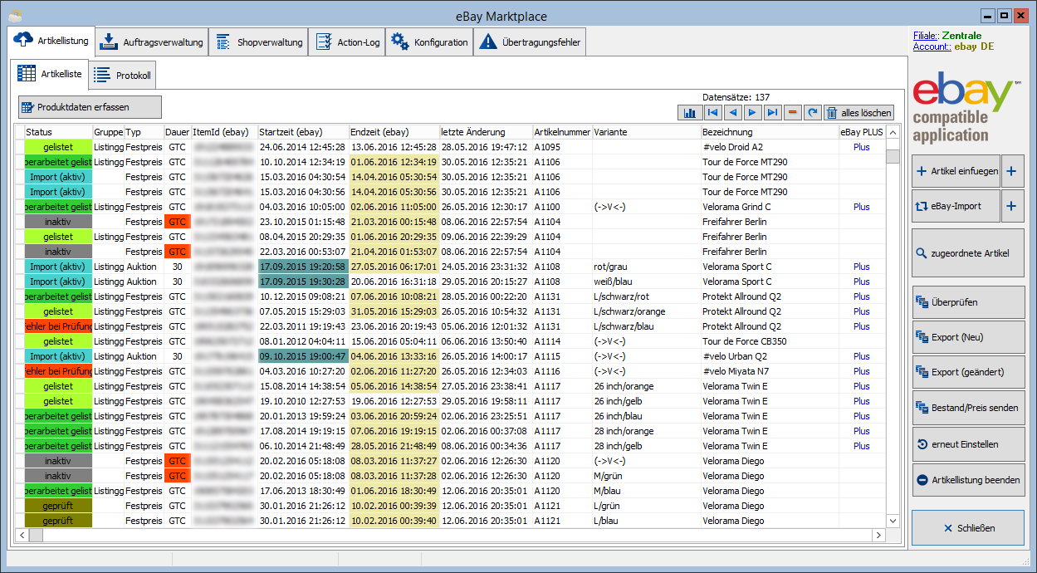The width and height of the screenshot is (1037, 573).
Task: Select row '#velo Urban Q2'
Action: (449, 356)
